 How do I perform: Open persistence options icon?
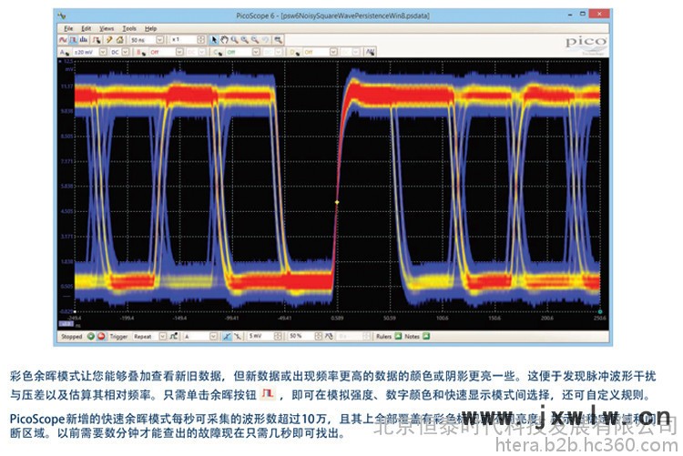97,40
